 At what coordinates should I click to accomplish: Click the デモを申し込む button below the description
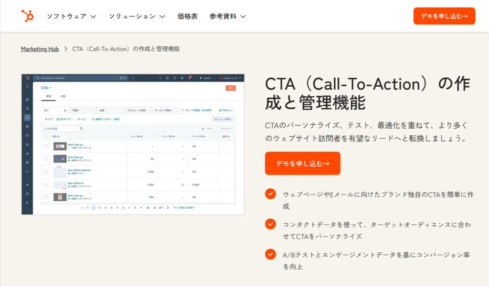point(302,163)
